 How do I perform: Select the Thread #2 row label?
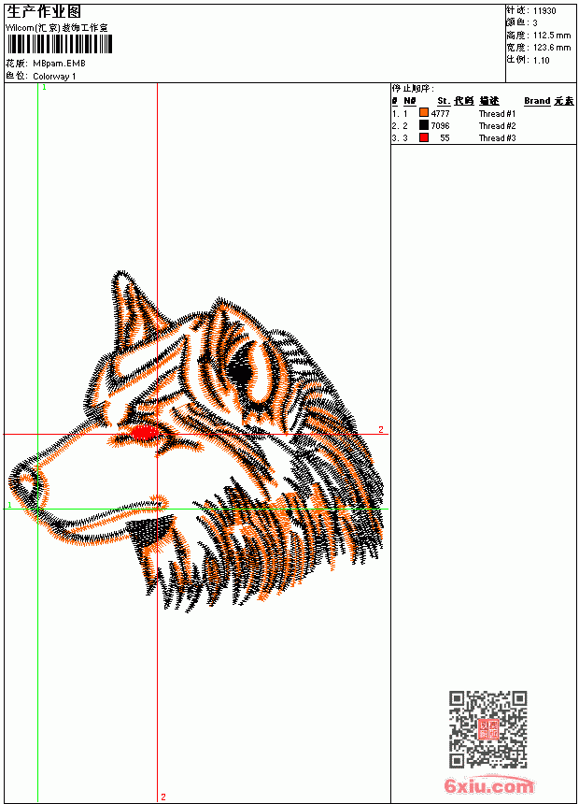[x=497, y=125]
